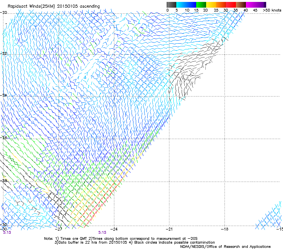Click the magenta 40-45 knots legend swatch
The width and height of the screenshot is (283, 249).
251,5
